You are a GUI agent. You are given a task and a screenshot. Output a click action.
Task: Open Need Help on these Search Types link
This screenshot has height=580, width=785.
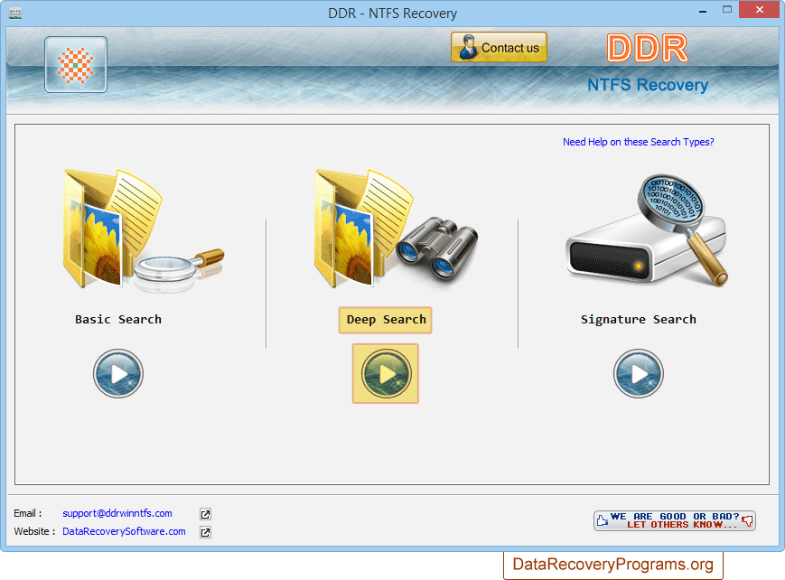[639, 142]
